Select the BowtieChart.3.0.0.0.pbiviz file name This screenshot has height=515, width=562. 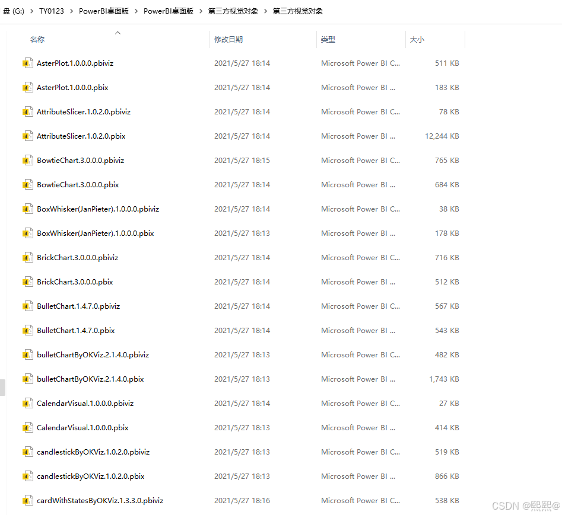click(81, 161)
